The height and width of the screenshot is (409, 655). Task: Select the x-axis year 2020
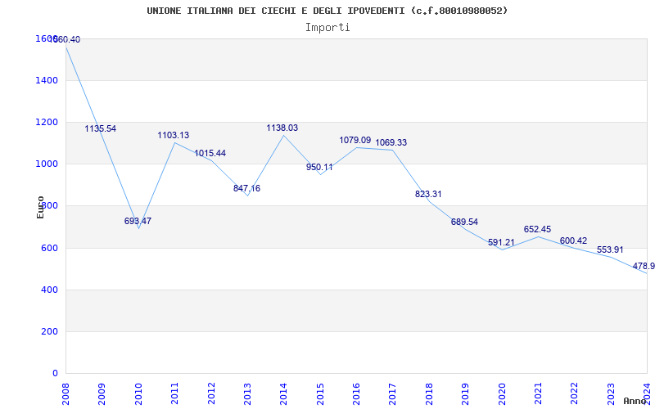coord(502,393)
